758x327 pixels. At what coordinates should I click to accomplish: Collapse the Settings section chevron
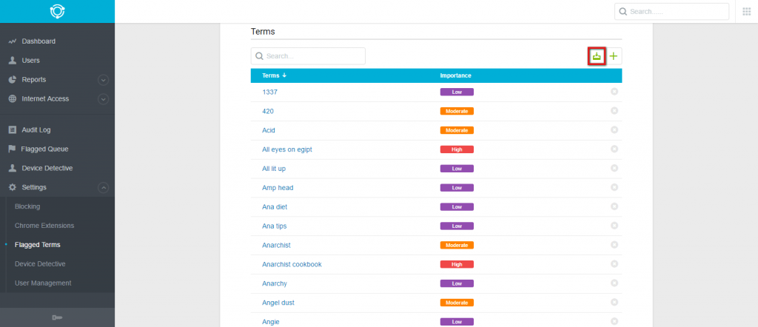(103, 187)
